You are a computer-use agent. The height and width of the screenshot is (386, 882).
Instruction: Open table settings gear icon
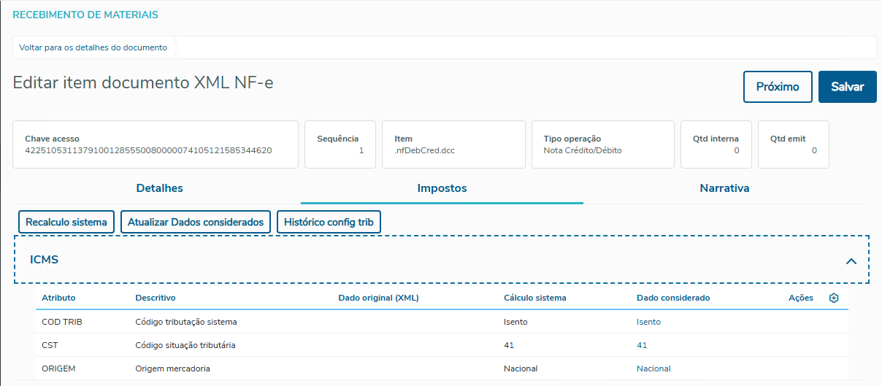pyautogui.click(x=834, y=298)
